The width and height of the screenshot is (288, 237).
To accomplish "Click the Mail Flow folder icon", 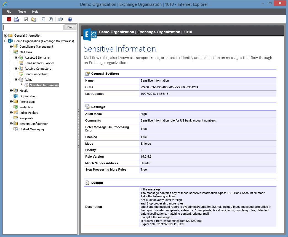I will tap(16, 52).
